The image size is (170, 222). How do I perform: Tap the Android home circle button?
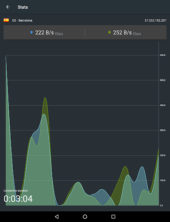pos(85,217)
